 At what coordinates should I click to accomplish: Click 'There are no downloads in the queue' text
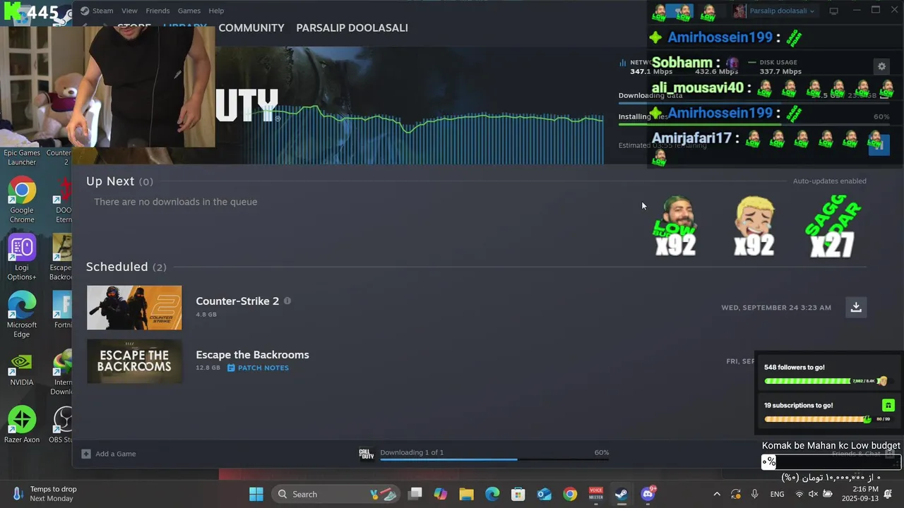coord(176,202)
